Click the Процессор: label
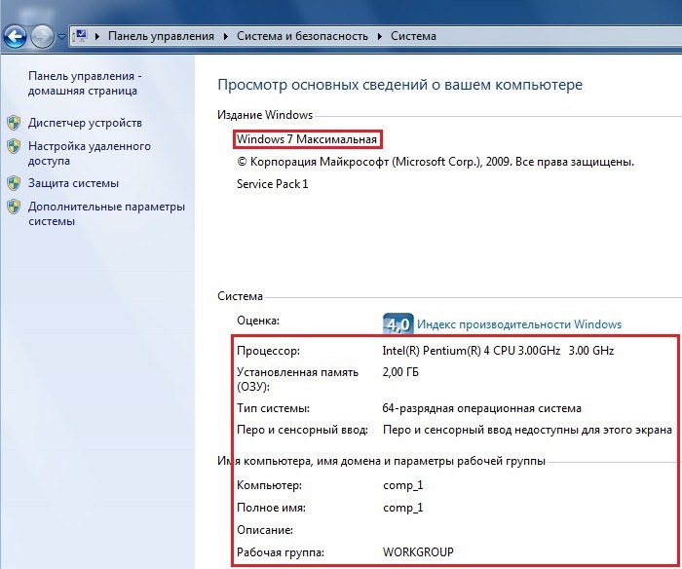Screen dimensions: 682x569 click(x=268, y=351)
